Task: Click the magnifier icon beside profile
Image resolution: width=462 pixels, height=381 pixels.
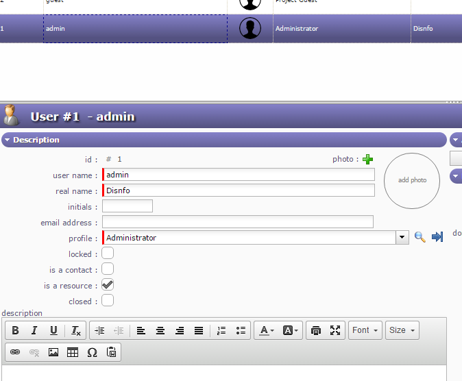Action: pyautogui.click(x=420, y=238)
